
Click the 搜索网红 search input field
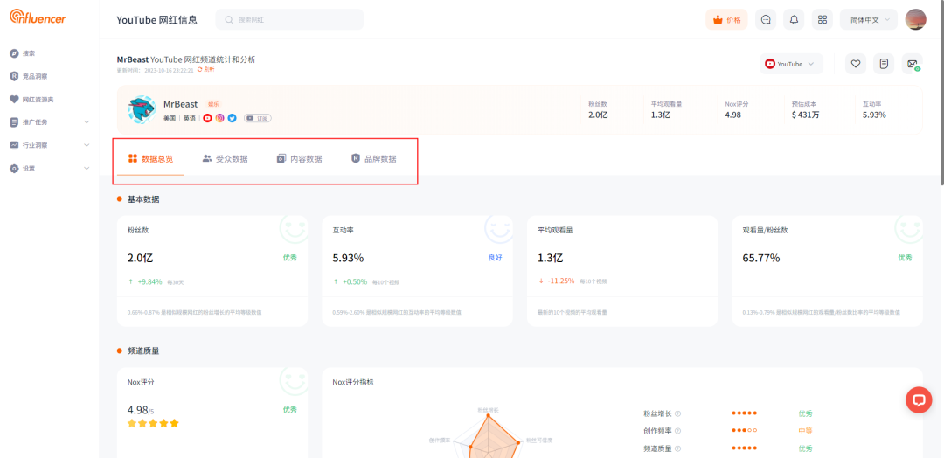point(289,19)
